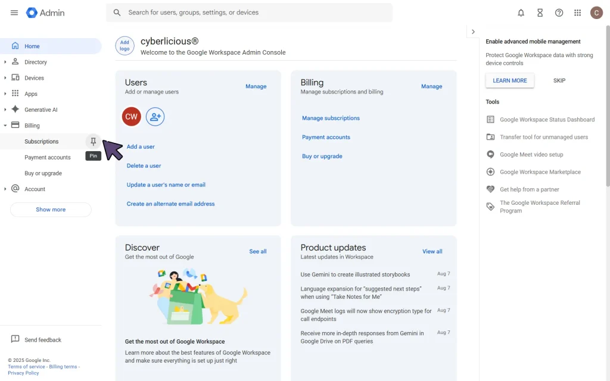Expand the Apps section arrow
This screenshot has width=610, height=381.
[x=5, y=93]
